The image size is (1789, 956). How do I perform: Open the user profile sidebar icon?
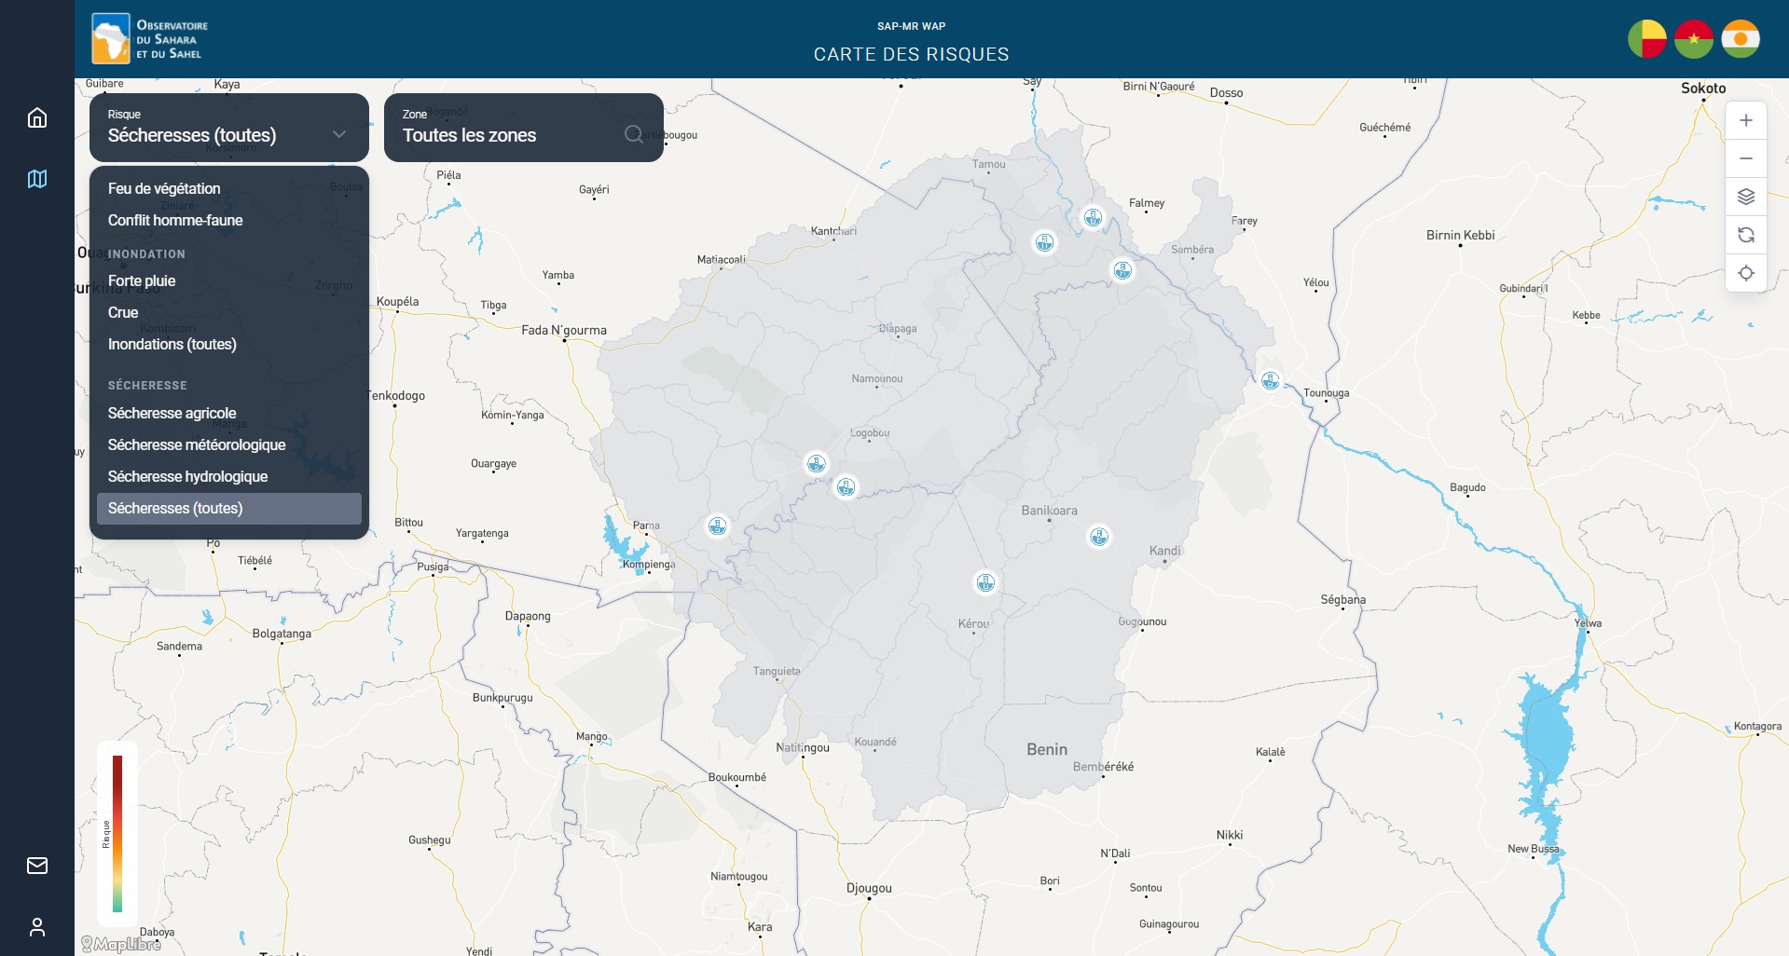[37, 927]
